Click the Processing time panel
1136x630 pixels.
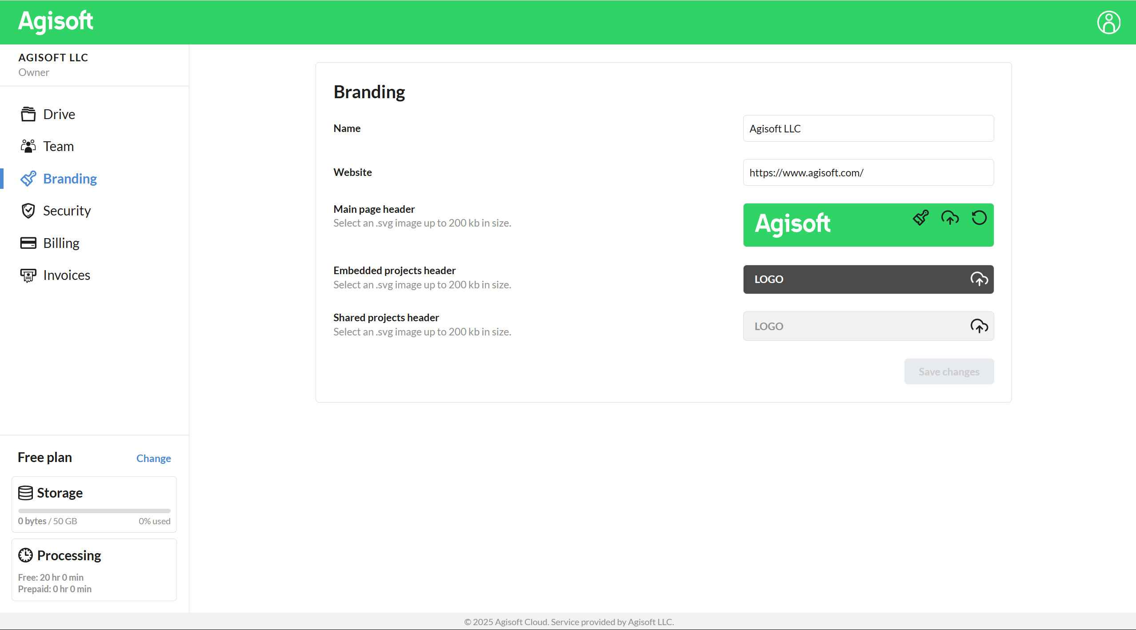pos(94,570)
